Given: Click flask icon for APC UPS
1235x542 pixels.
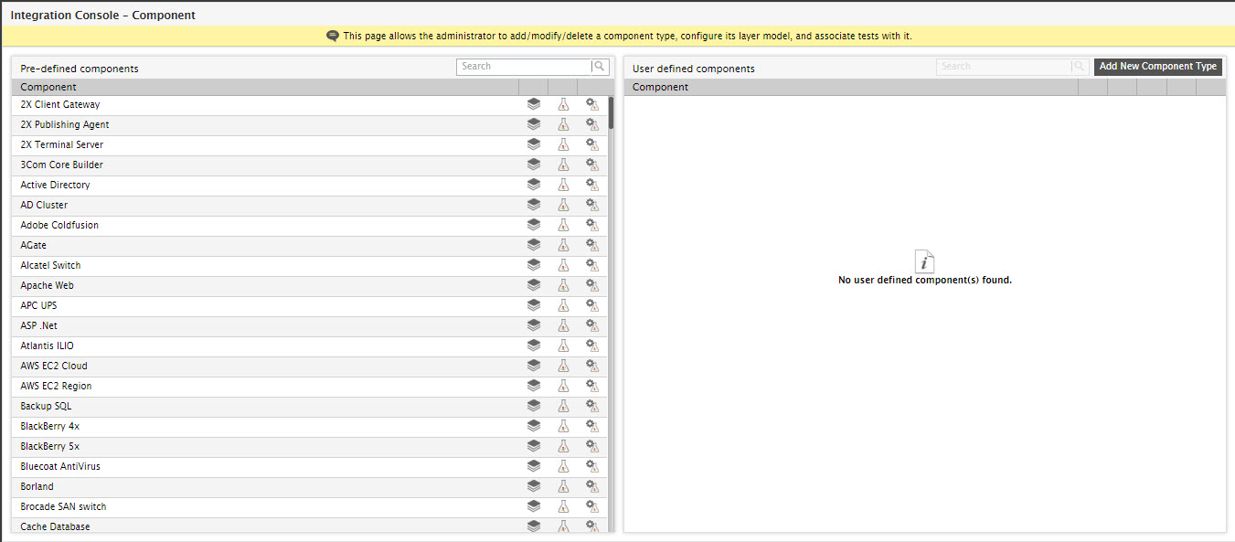Looking at the screenshot, I should tap(563, 305).
